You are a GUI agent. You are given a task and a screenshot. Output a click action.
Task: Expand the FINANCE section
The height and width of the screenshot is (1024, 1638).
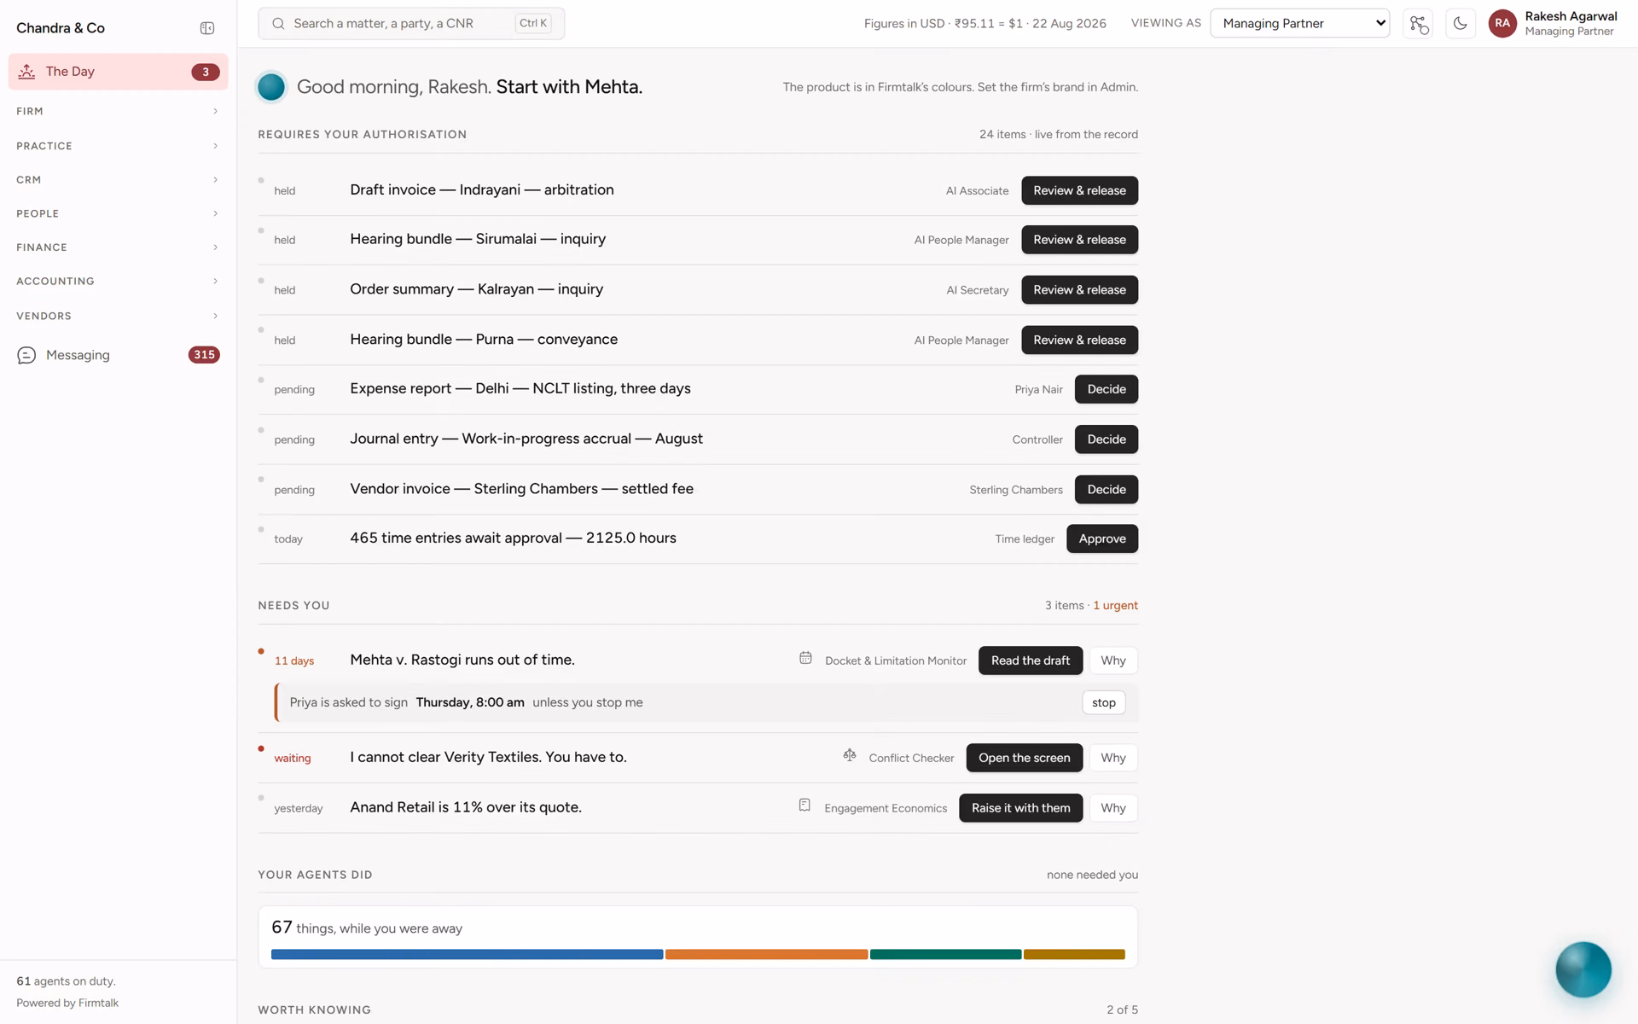(118, 247)
